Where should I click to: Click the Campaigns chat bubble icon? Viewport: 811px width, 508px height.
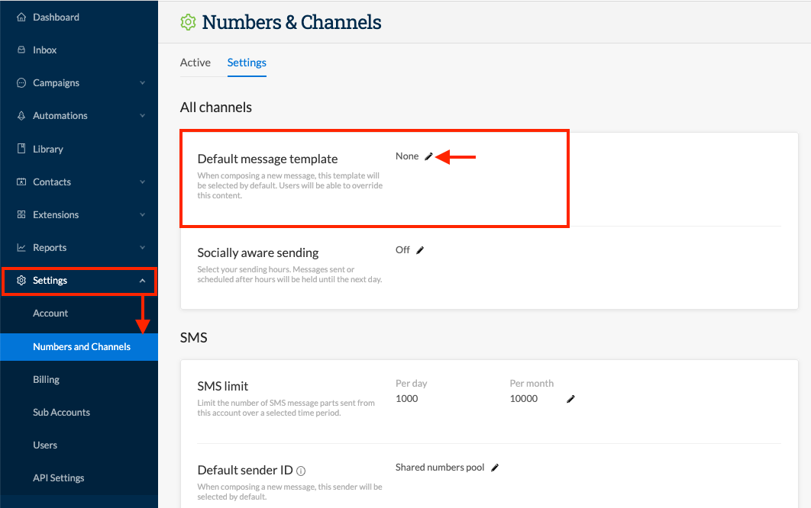pyautogui.click(x=21, y=82)
